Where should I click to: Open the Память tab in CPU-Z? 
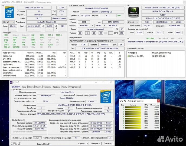tap(38, 87)
